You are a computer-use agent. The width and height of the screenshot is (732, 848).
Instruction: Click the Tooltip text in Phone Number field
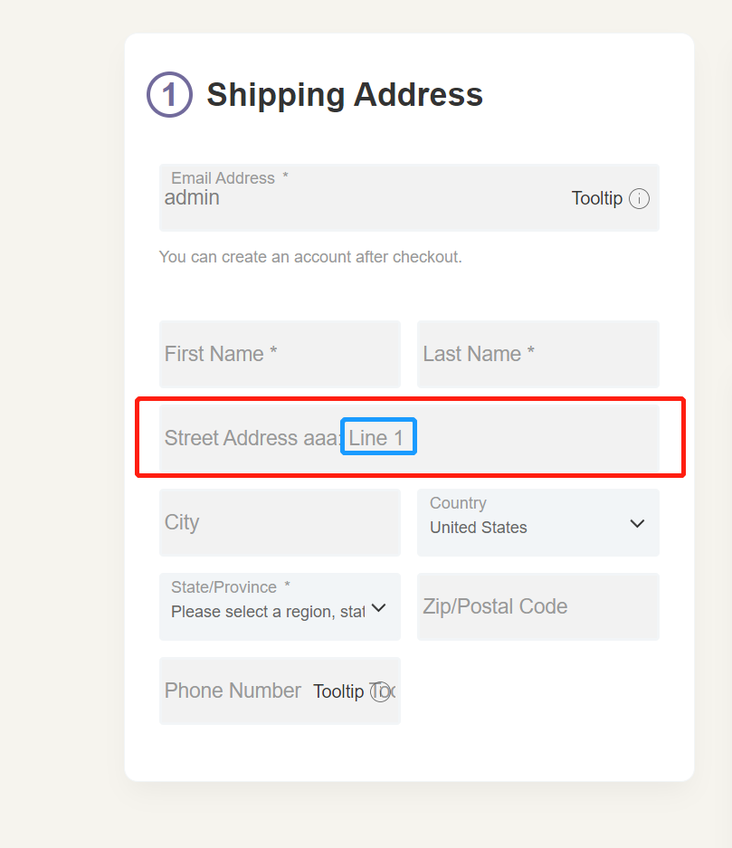[x=338, y=691]
